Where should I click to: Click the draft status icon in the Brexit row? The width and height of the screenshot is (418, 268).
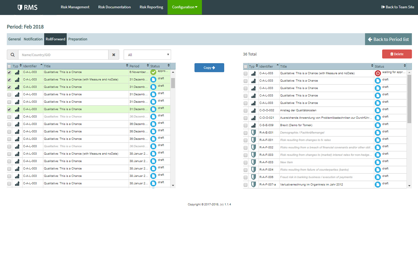(378, 125)
